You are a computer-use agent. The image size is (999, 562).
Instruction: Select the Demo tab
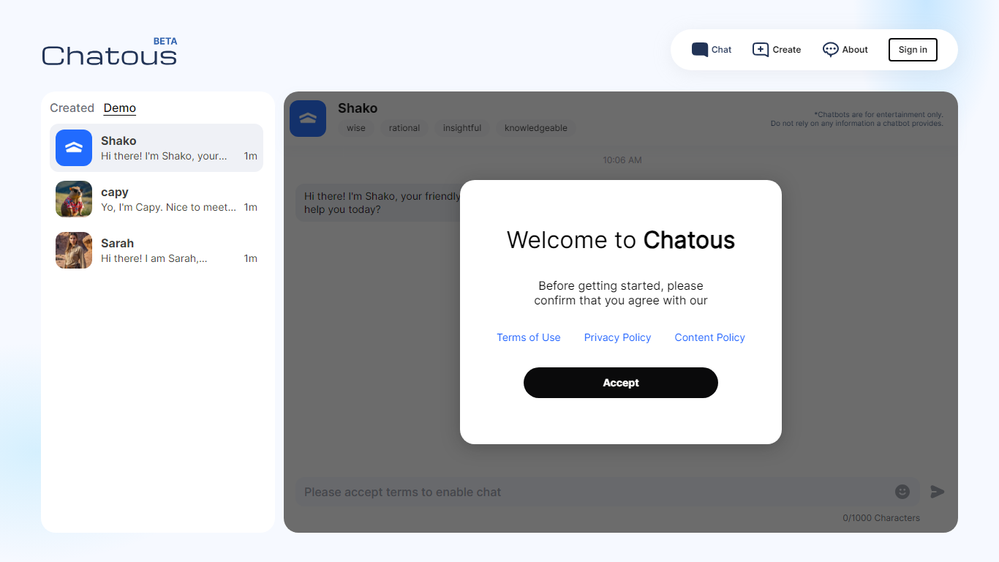(120, 108)
